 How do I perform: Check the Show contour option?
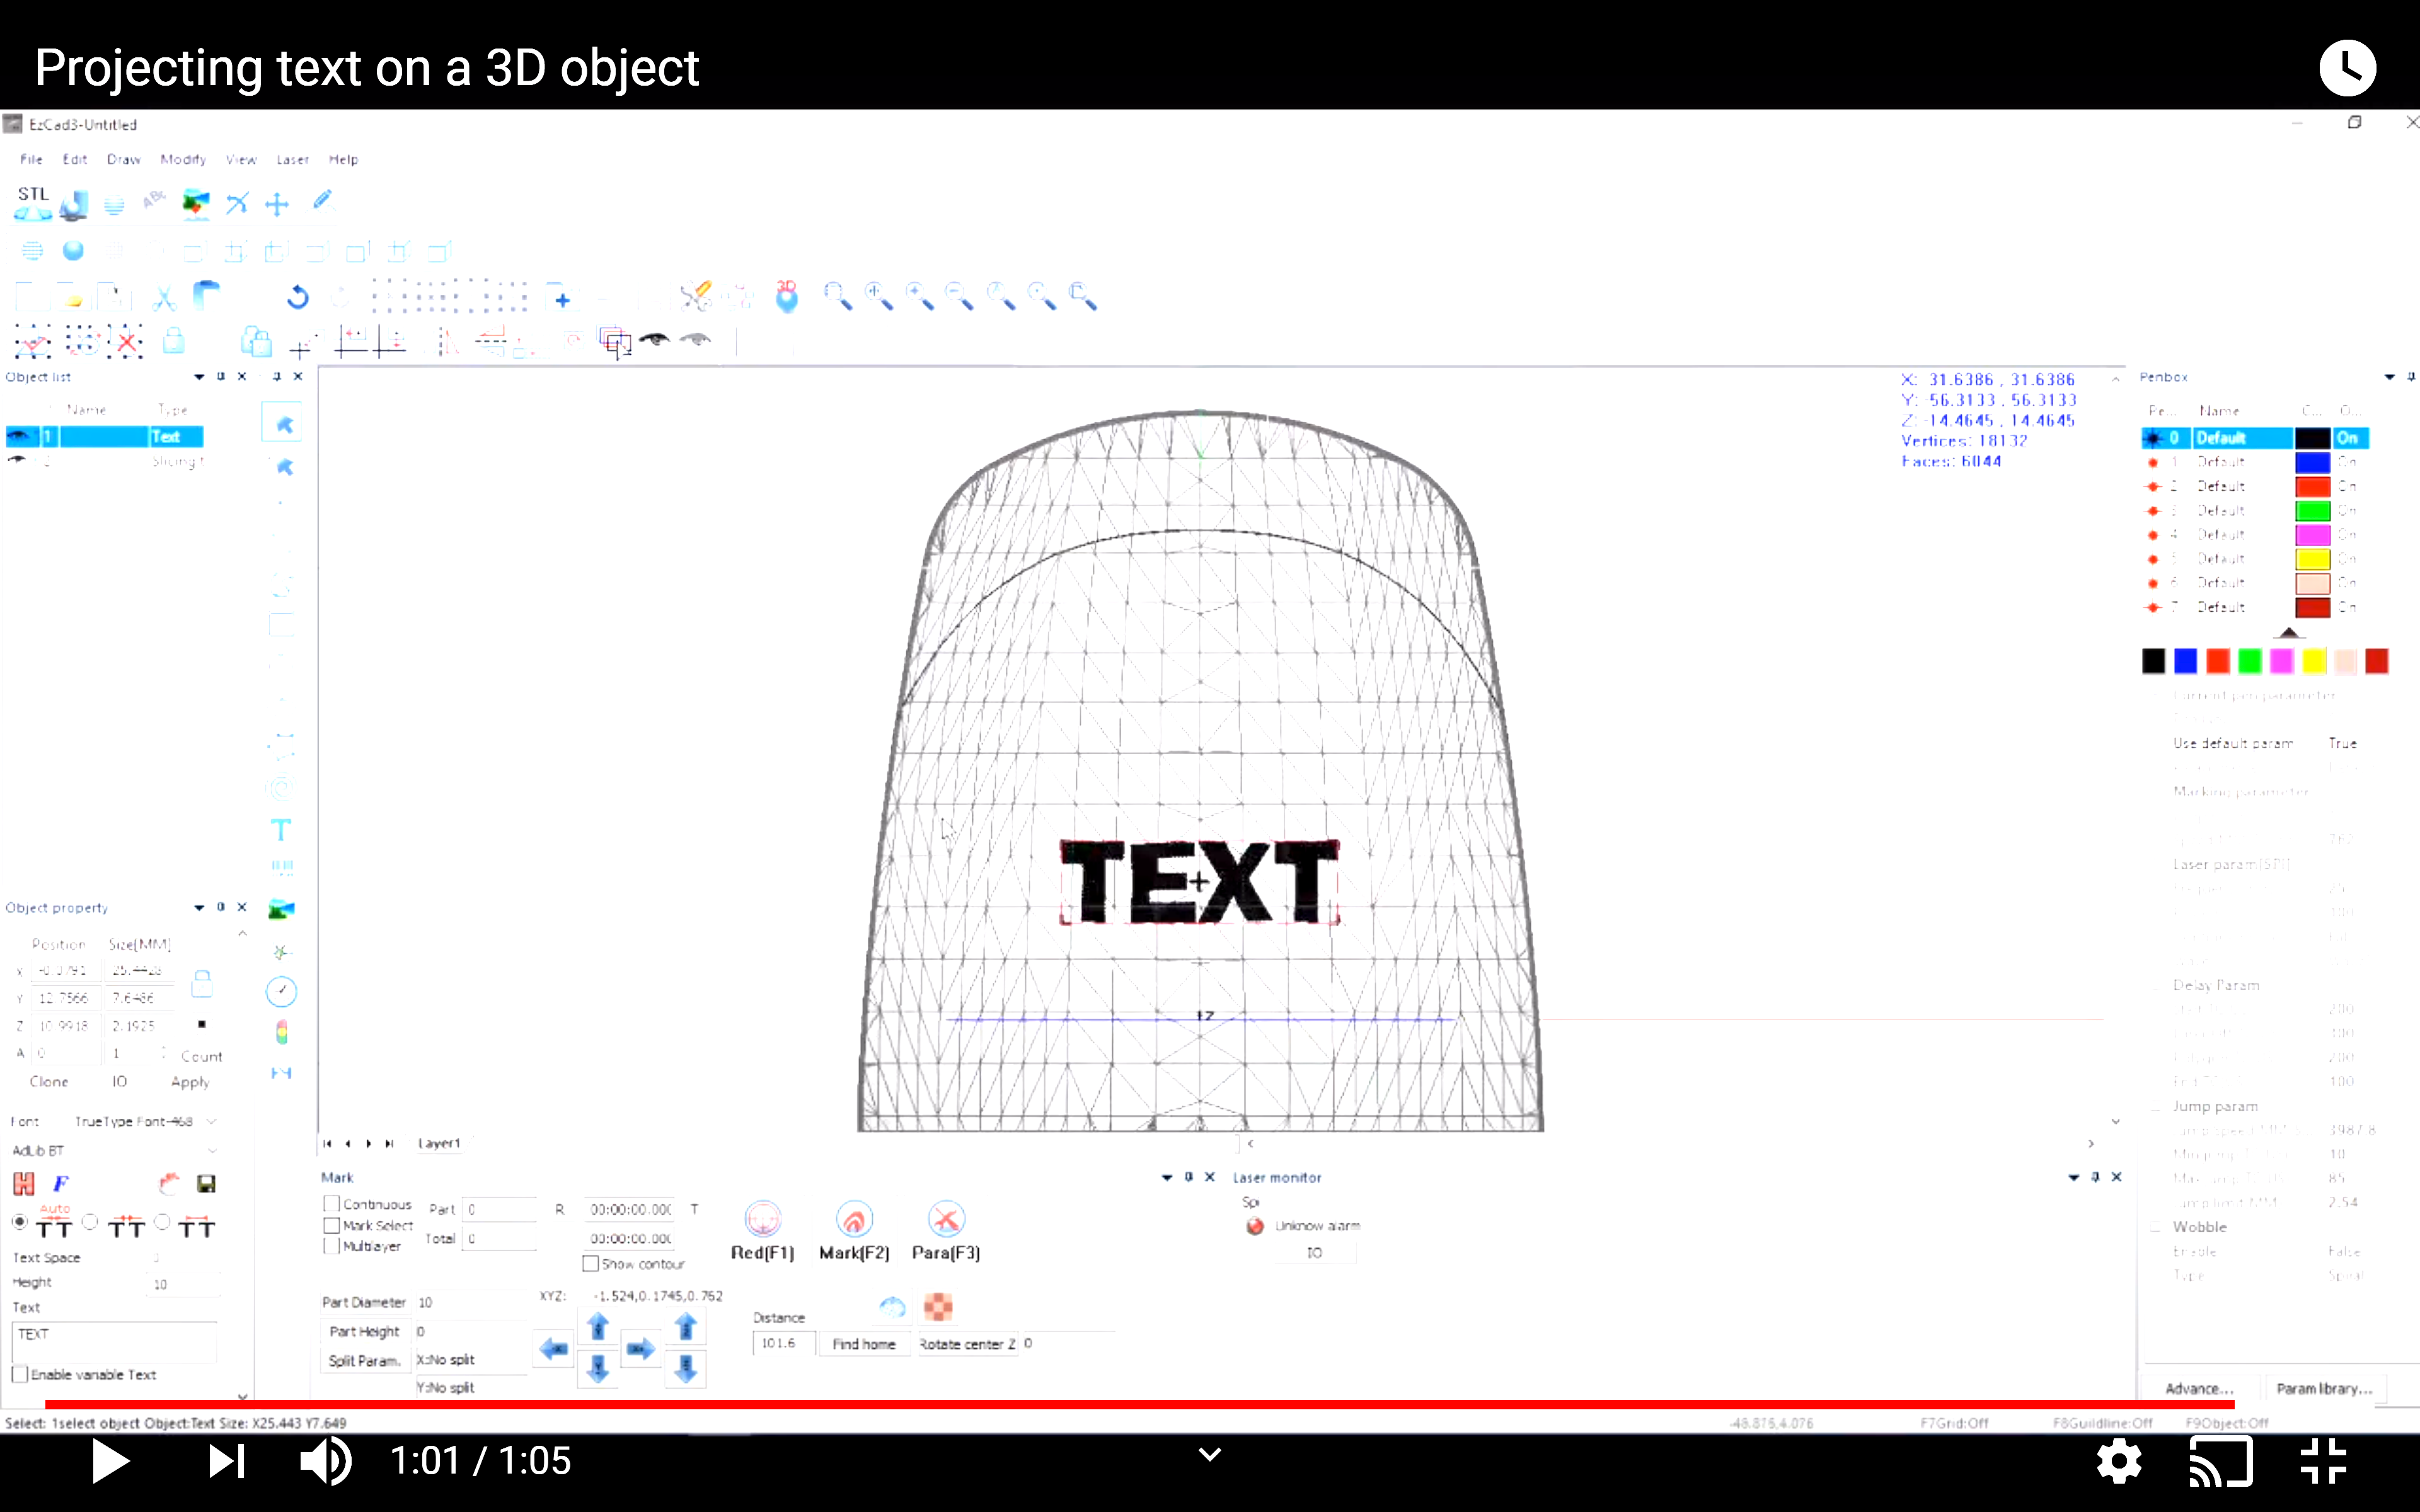[590, 1263]
